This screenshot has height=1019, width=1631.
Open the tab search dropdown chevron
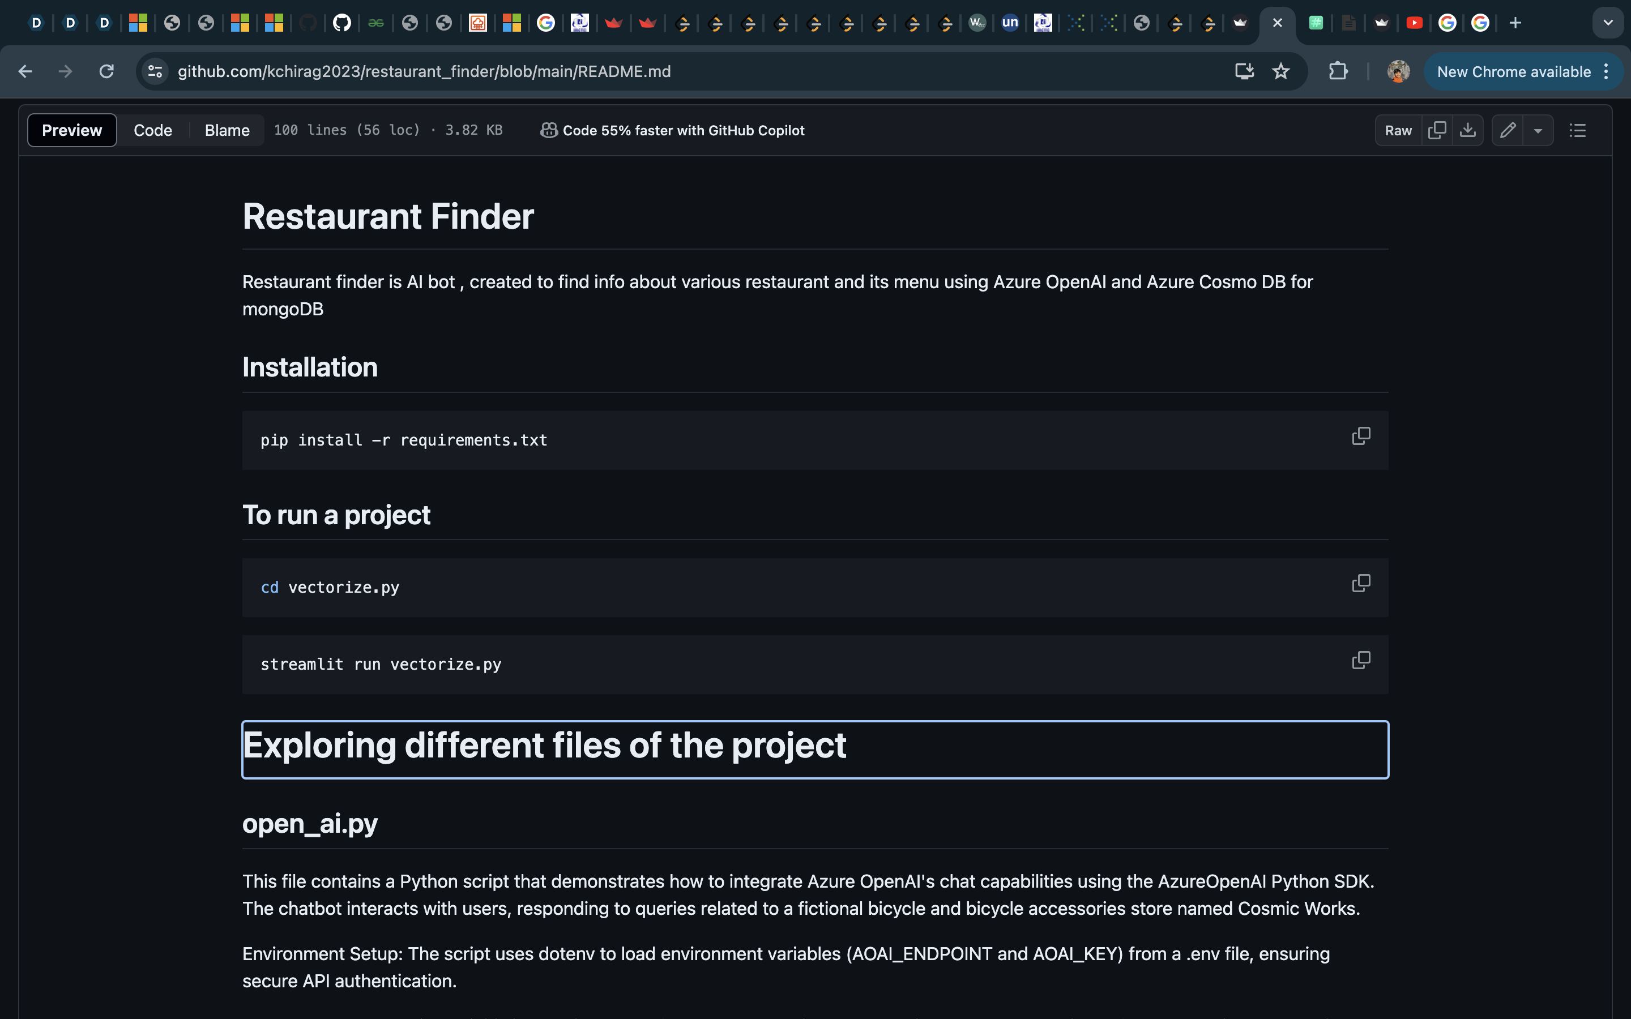(1607, 23)
